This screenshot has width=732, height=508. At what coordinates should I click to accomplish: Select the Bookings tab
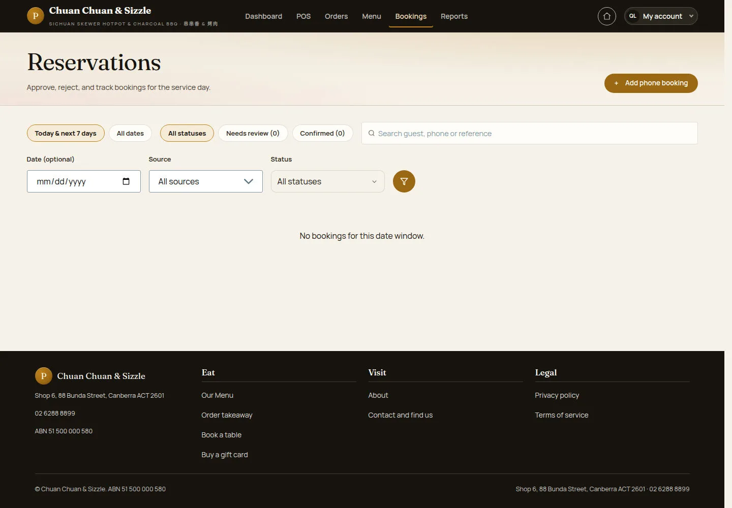pos(411,16)
